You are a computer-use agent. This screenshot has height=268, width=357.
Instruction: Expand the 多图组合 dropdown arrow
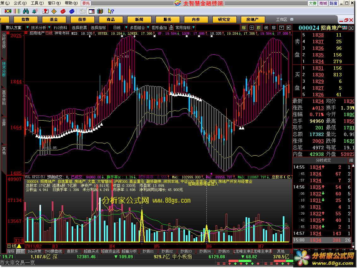click(148, 27)
